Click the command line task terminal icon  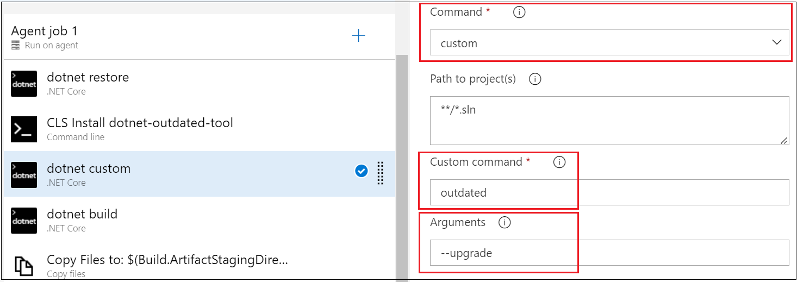[x=24, y=129]
